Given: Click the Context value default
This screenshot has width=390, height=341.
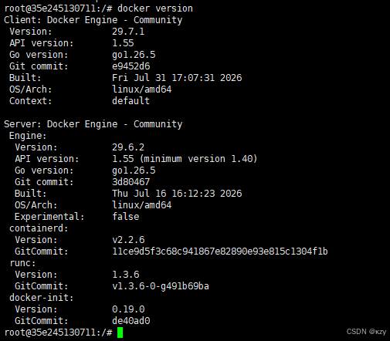Looking at the screenshot, I should click(x=131, y=101).
